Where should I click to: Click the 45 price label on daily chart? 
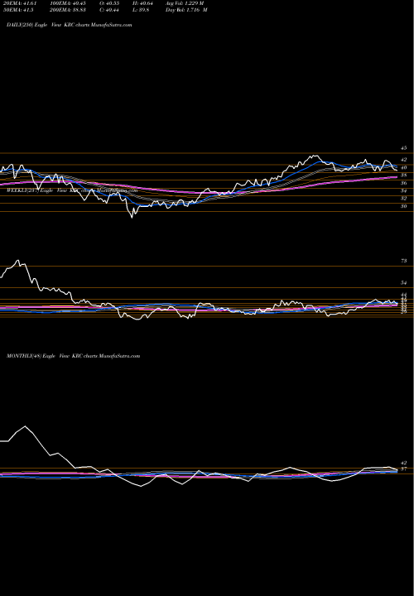404,148
